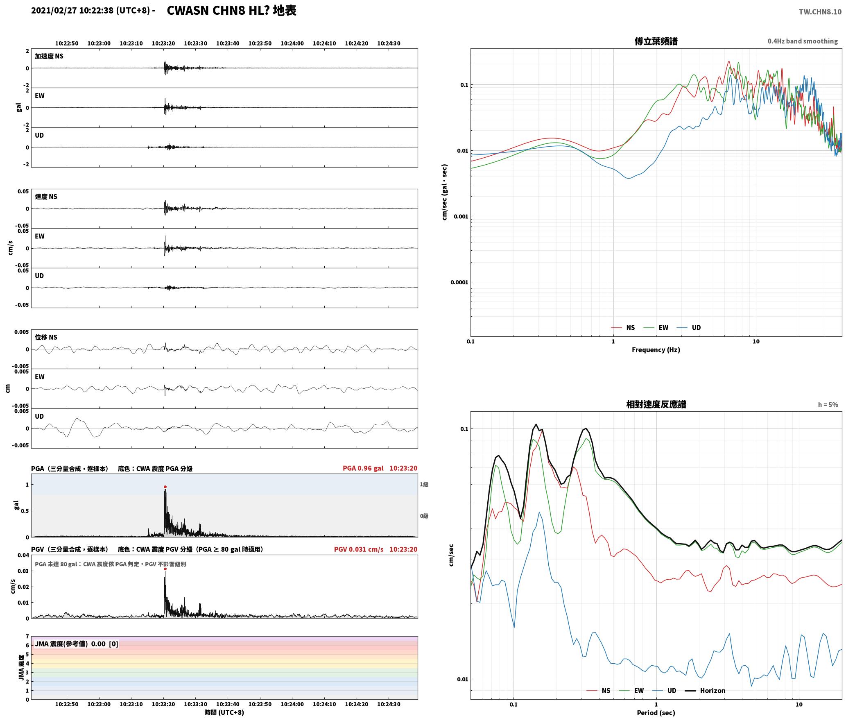The height and width of the screenshot is (721, 846).
Task: Click the Horizon black legend entry in response spectrum
Action: pyautogui.click(x=705, y=691)
